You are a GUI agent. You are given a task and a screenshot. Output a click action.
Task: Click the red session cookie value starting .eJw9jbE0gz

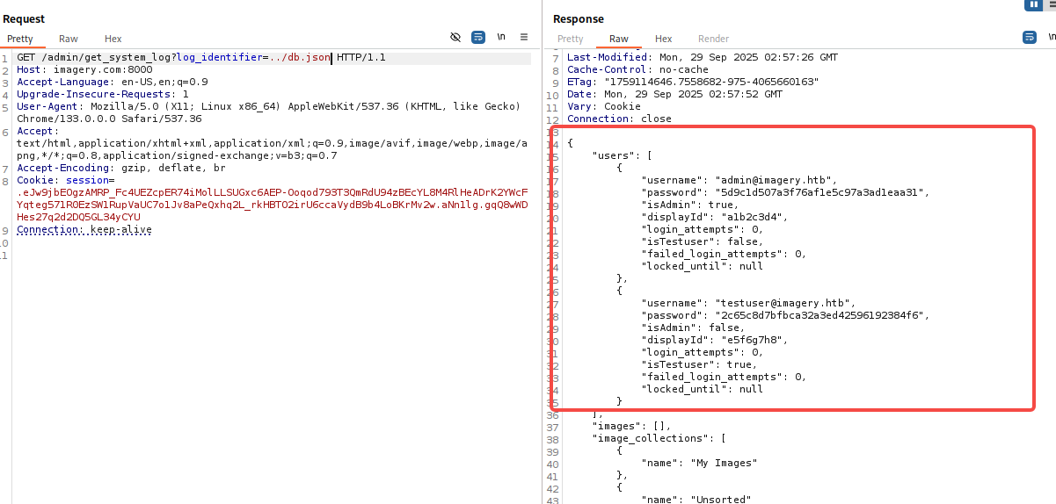pyautogui.click(x=273, y=205)
